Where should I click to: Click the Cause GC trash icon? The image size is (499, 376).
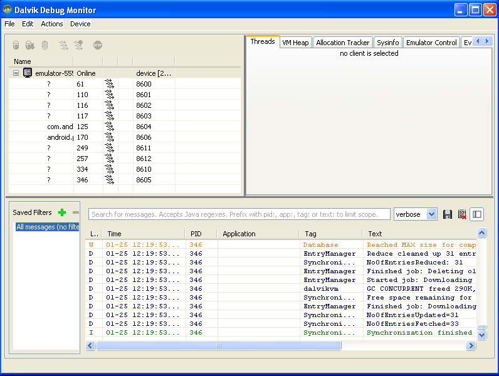[x=45, y=45]
